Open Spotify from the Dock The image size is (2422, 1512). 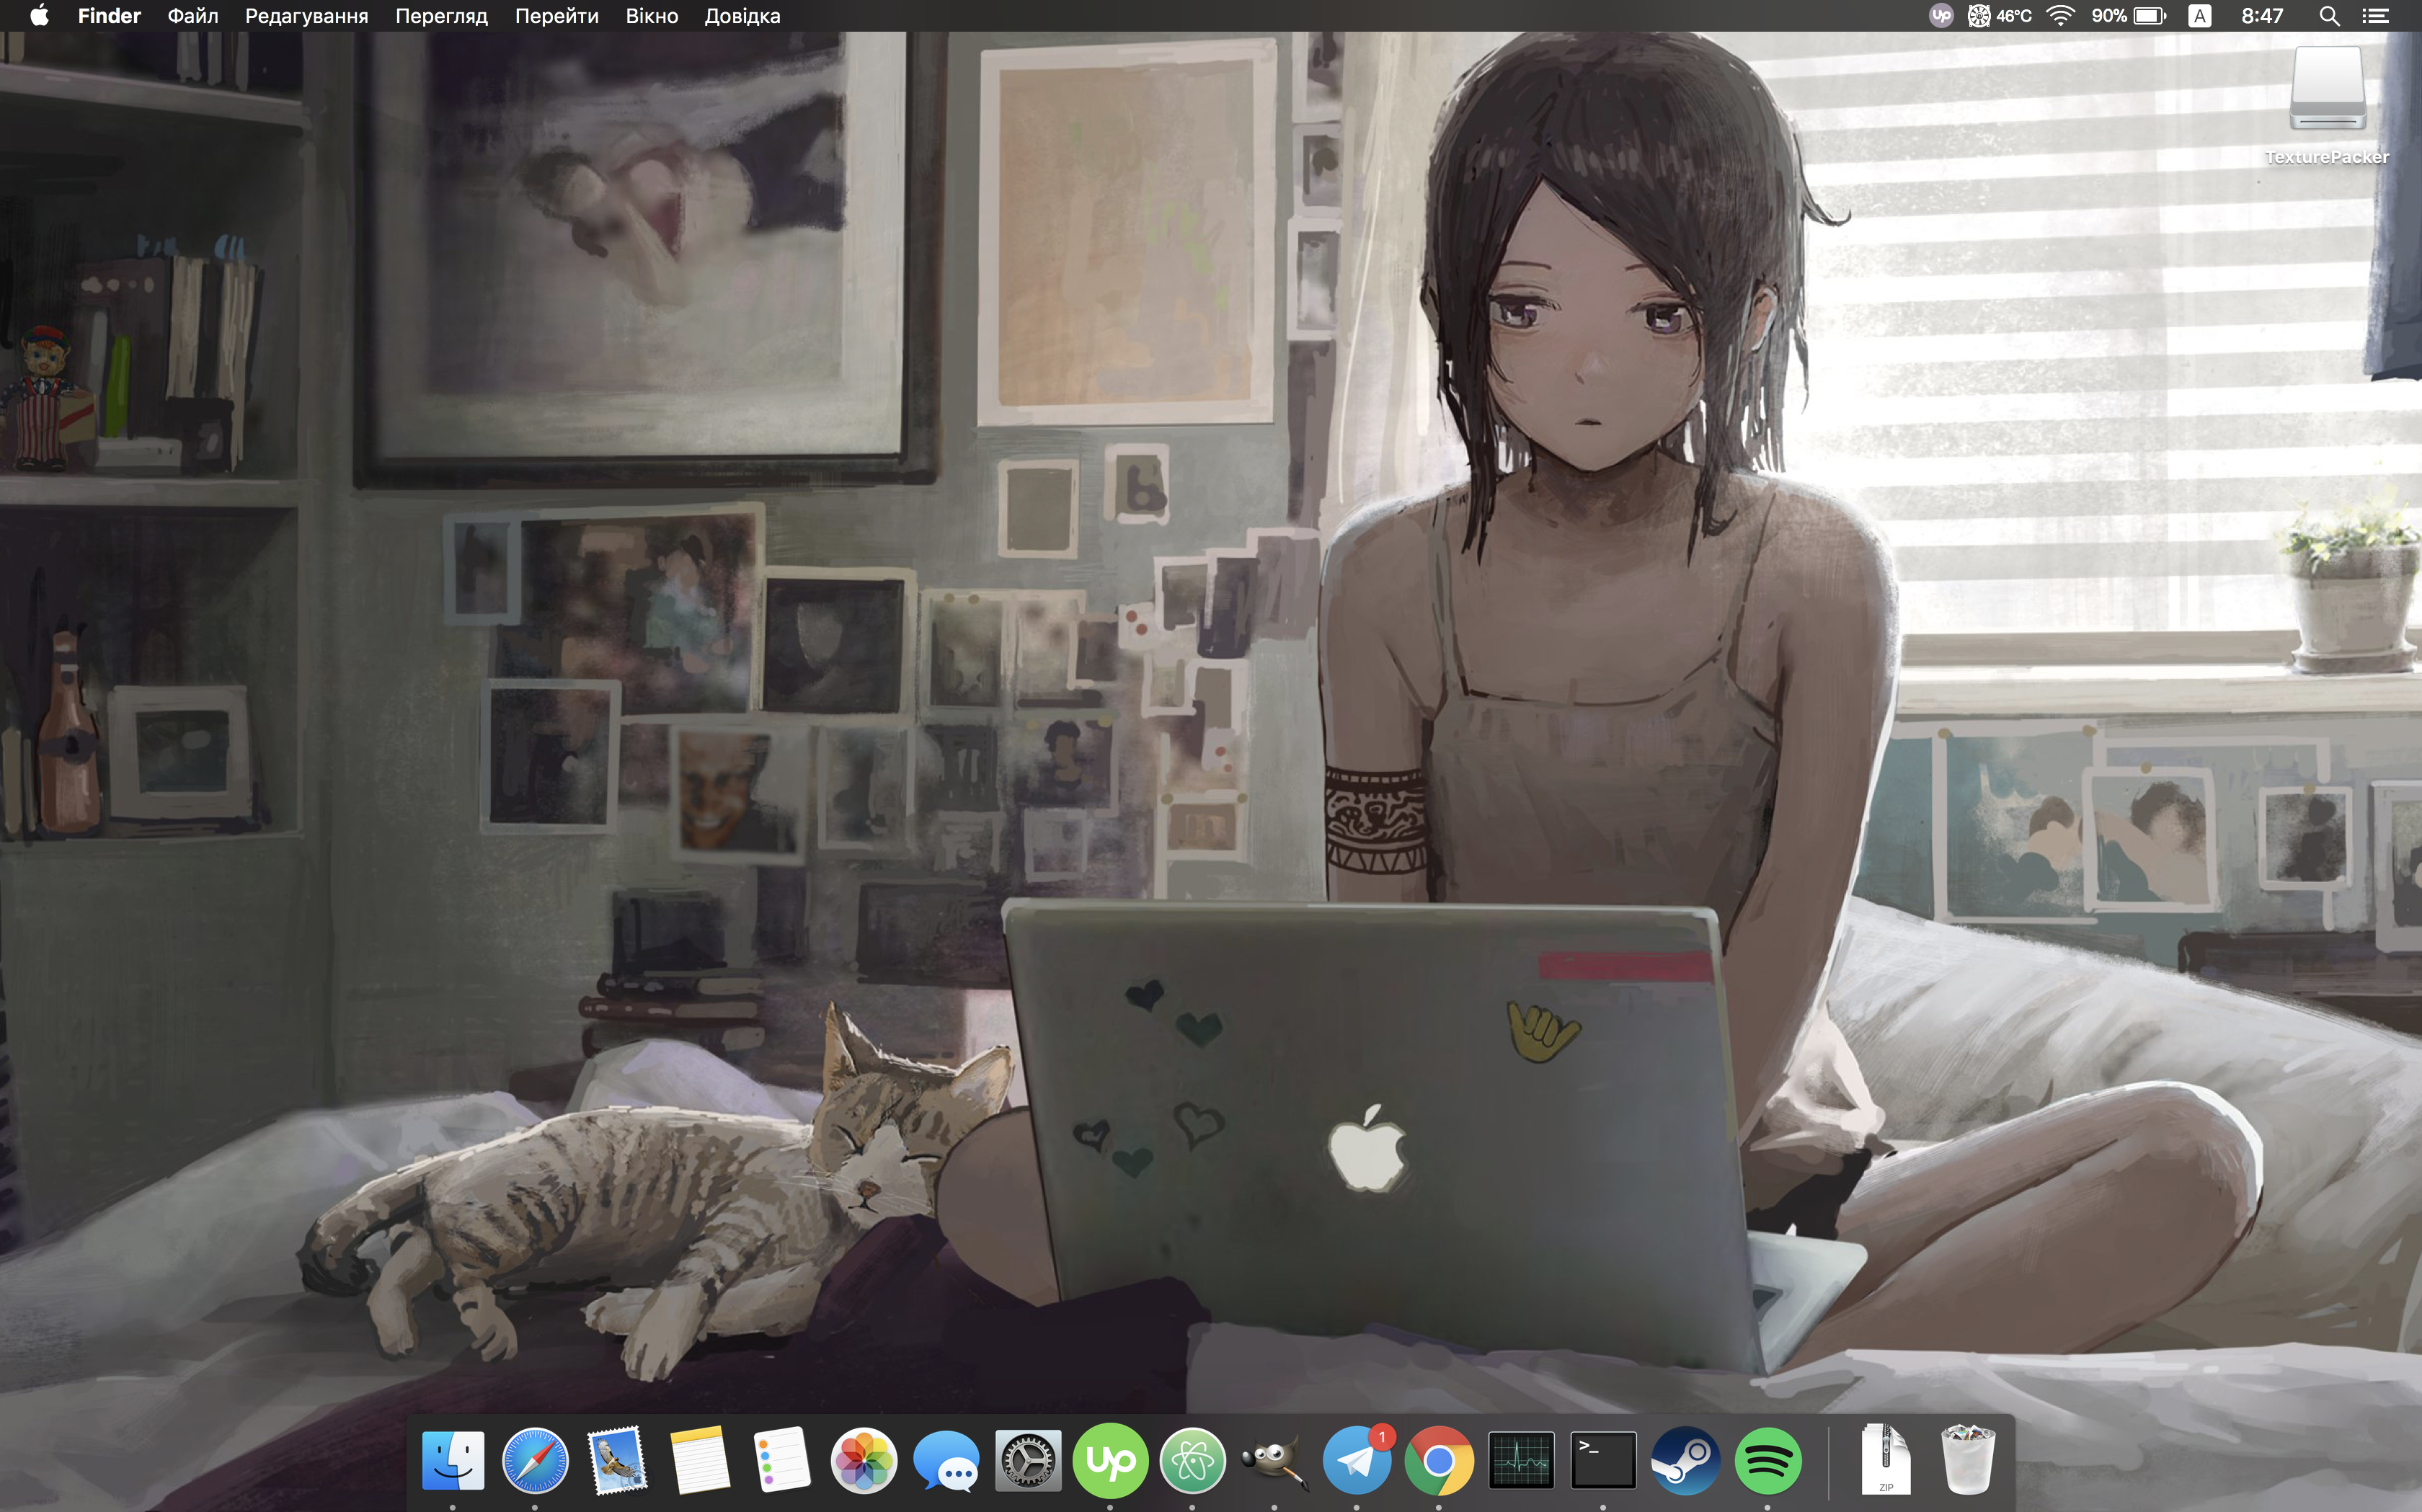[1767, 1460]
